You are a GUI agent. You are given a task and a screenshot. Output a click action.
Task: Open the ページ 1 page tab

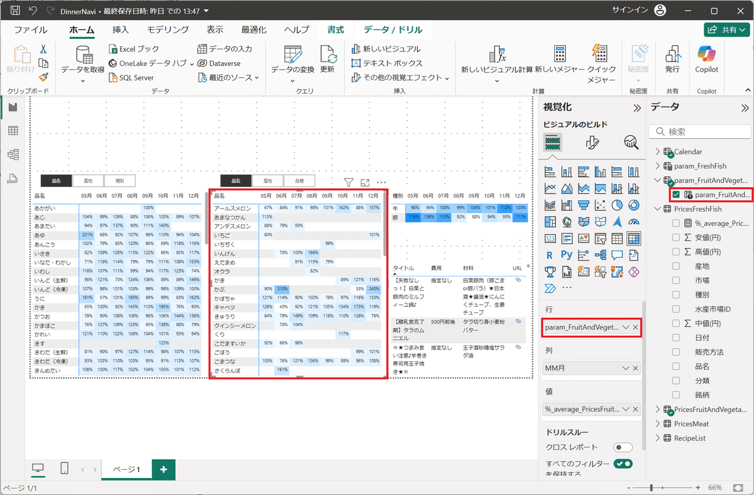tap(126, 469)
